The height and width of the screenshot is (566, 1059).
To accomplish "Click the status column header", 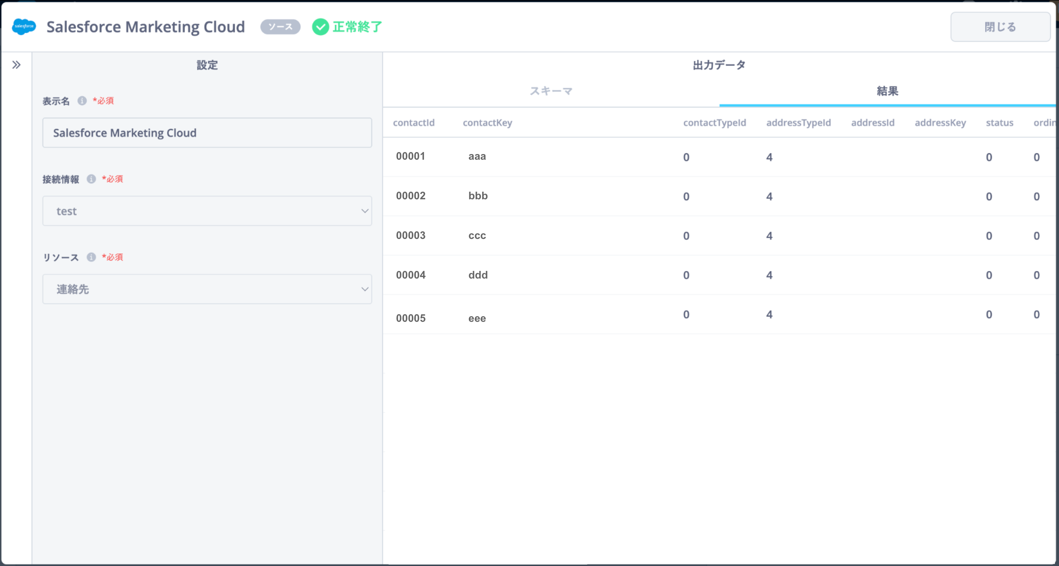I will click(1000, 123).
